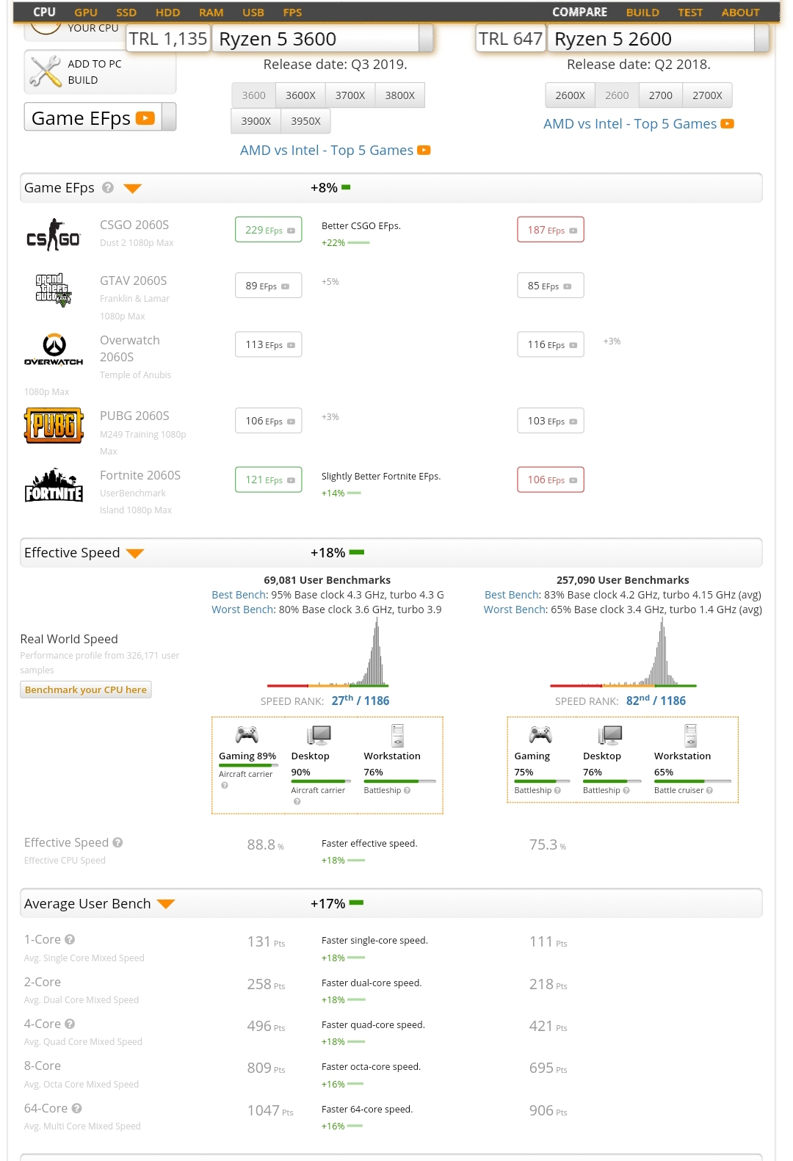The image size is (793, 1161).
Task: Click the speed rank 27th / 1186 link
Action: [x=361, y=701]
